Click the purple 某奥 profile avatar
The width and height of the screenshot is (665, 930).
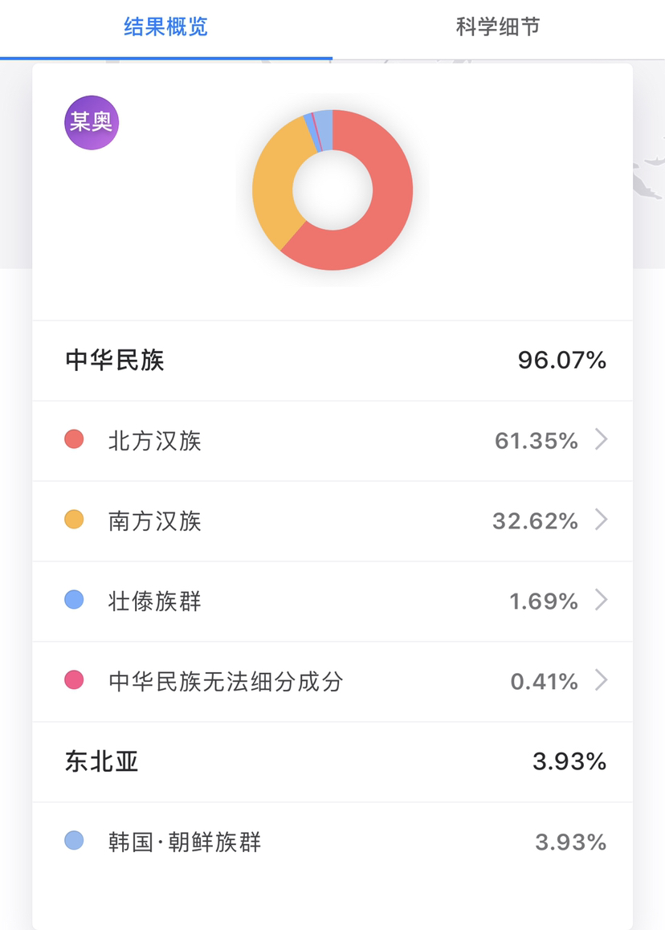pyautogui.click(x=92, y=122)
